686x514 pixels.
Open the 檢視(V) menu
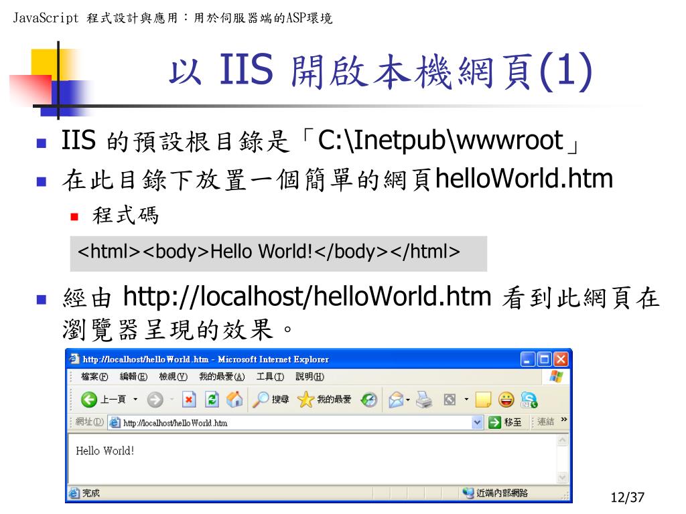pos(174,377)
